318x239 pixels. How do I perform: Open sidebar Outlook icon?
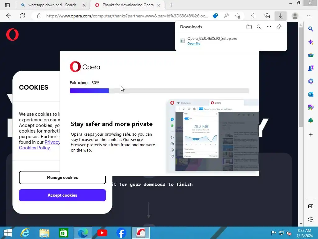311,94
